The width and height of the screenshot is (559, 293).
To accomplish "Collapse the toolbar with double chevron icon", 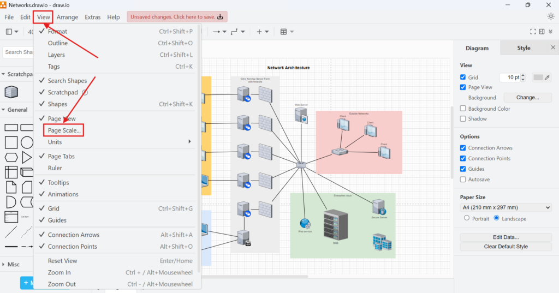I will click(550, 32).
